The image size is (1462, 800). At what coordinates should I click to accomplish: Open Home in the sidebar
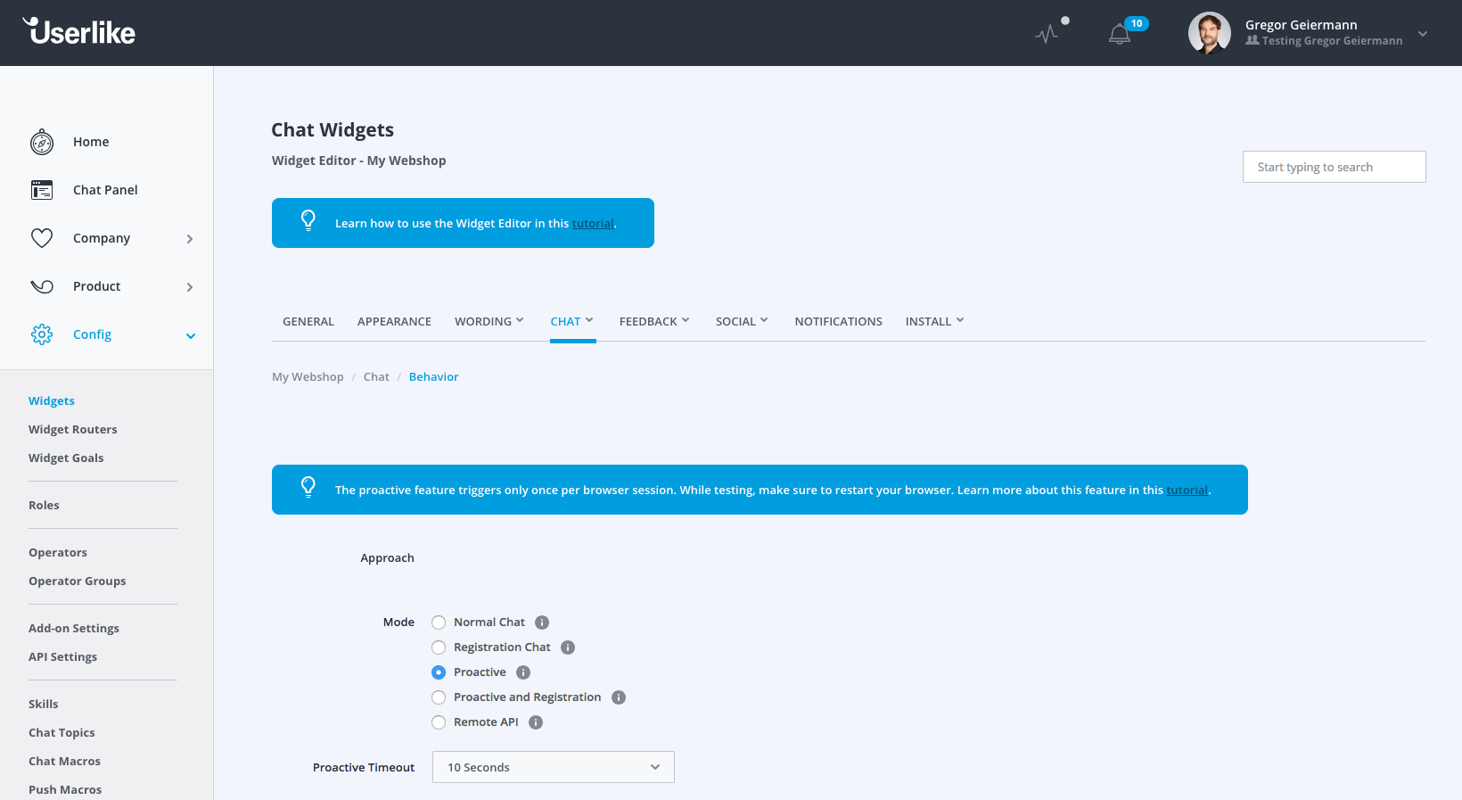91,142
